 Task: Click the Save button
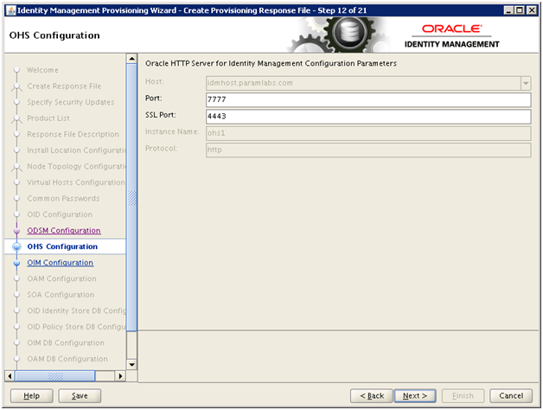click(80, 396)
